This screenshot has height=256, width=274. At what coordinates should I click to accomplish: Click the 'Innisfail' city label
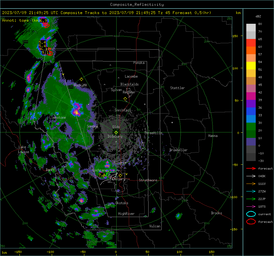[123, 110]
